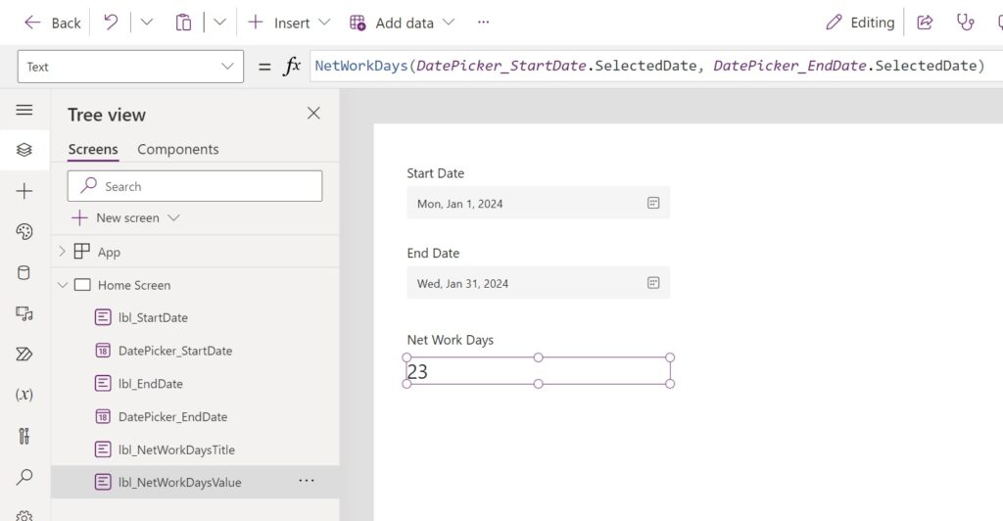
Task: Click the lbl_StartDate label icon
Action: (x=103, y=317)
